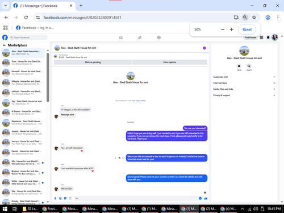This screenshot has width=284, height=213.
Task: Click Reset in the zoom popup
Action: coord(247,30)
